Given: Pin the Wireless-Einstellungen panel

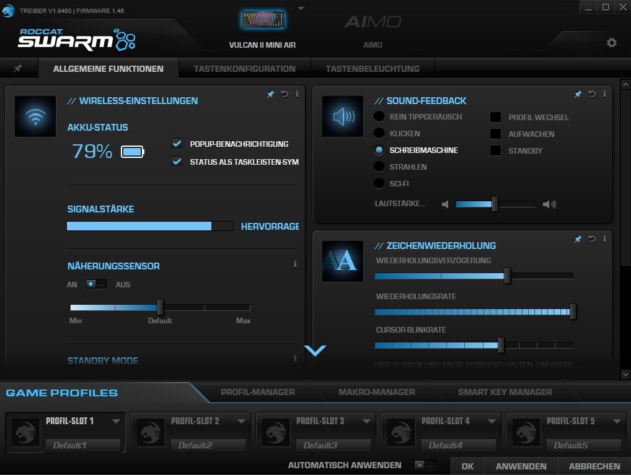Looking at the screenshot, I should pyautogui.click(x=270, y=94).
